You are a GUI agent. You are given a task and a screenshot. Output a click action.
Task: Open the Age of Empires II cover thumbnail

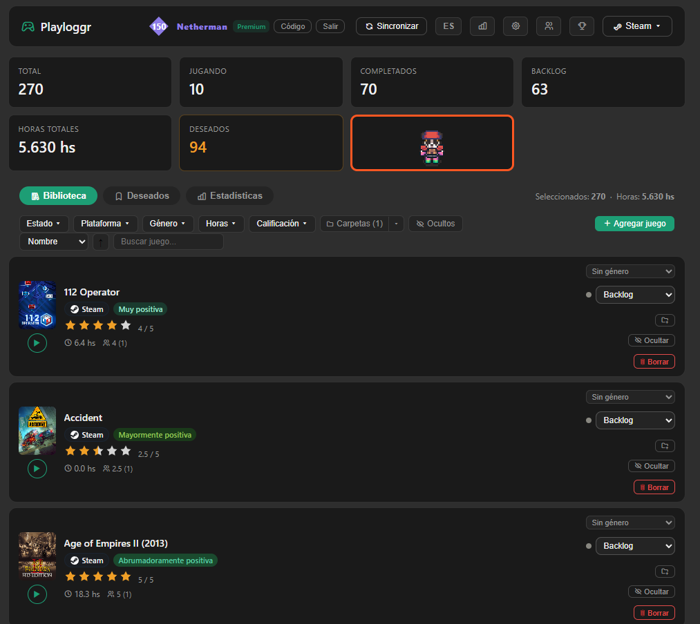pyautogui.click(x=37, y=555)
